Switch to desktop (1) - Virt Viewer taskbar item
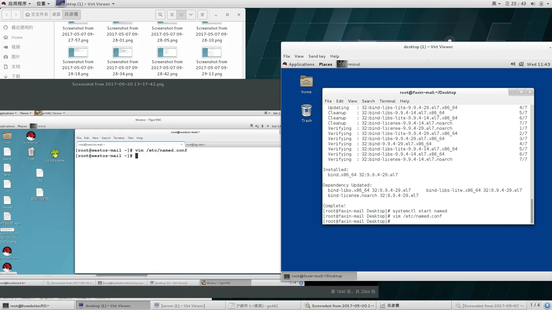The width and height of the screenshot is (552, 310). [x=113, y=306]
